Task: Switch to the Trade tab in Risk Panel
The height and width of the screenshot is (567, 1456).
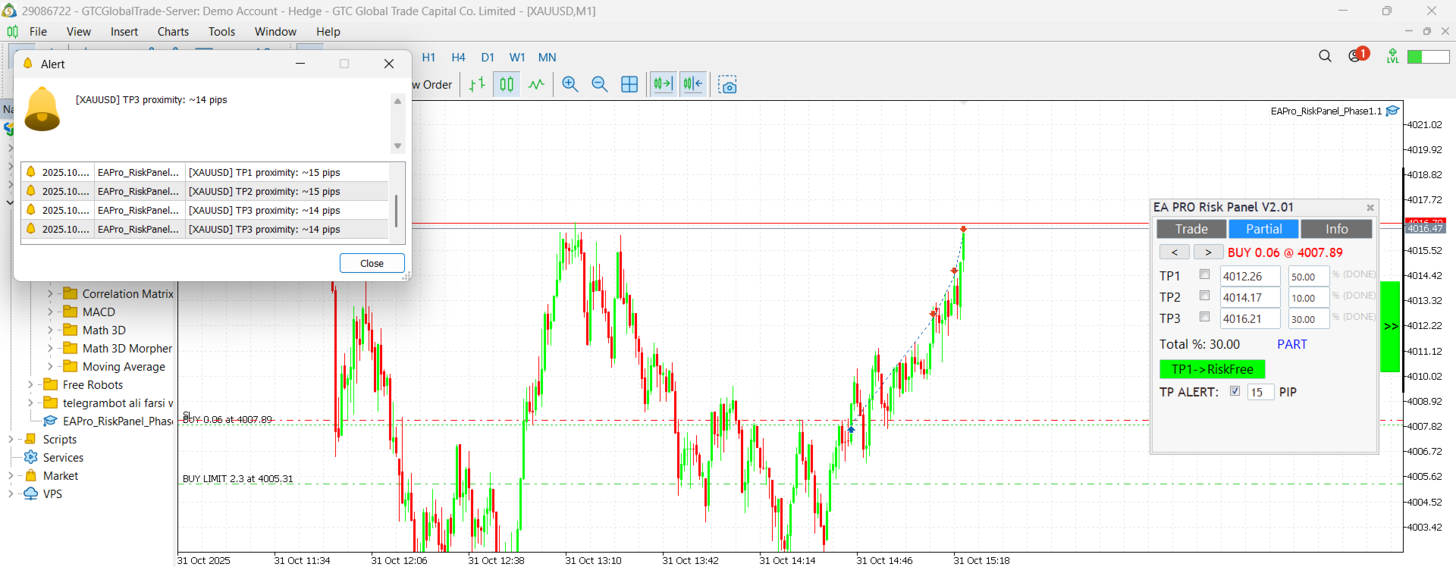Action: 1191,229
